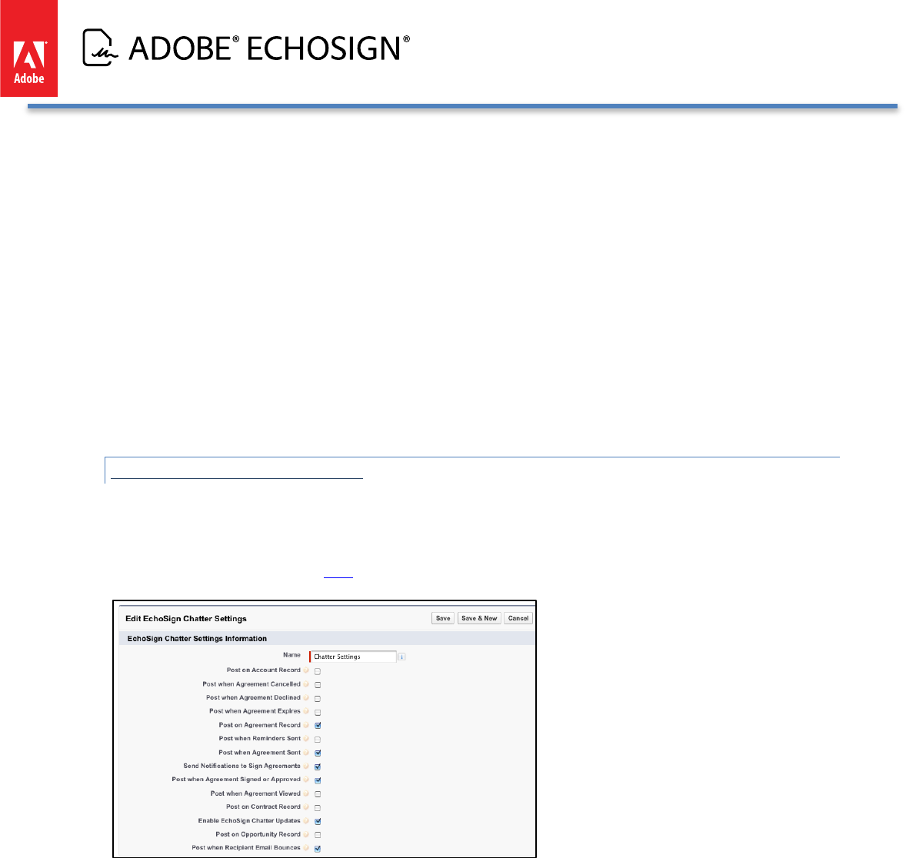The image size is (906, 858).
Task: Turn off Enable EchoSign Chatter Updates
Action: click(318, 821)
